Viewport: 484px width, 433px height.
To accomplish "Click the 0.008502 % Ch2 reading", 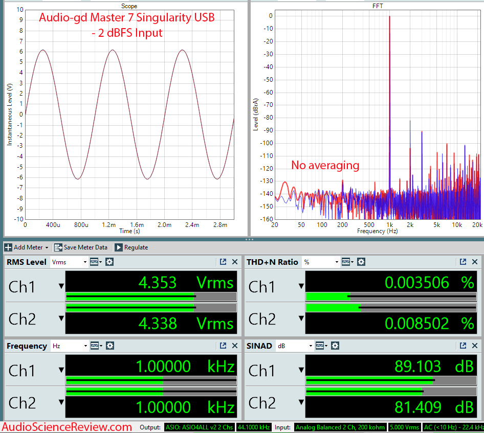I will click(x=429, y=324).
